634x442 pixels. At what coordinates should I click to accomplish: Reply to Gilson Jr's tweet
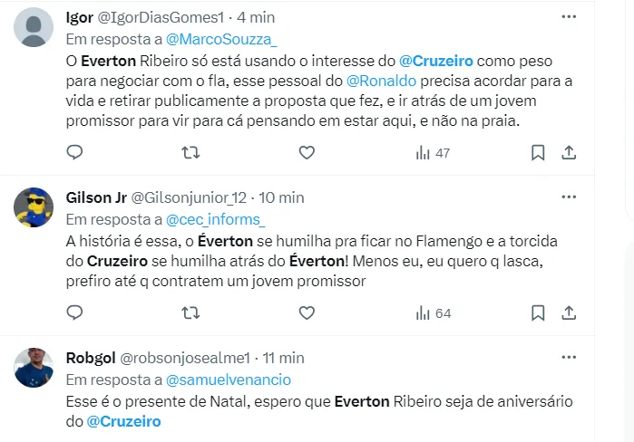click(x=75, y=312)
